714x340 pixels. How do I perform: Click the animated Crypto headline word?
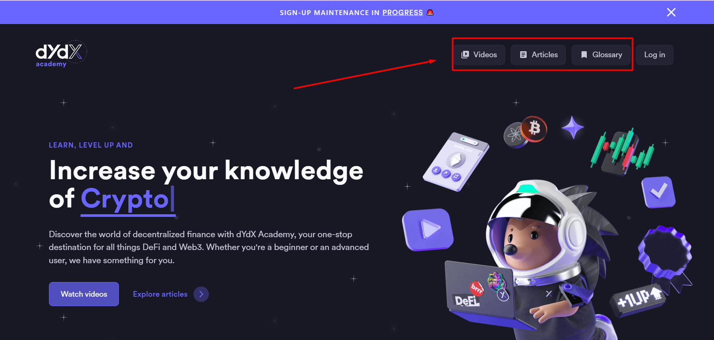[x=125, y=199]
